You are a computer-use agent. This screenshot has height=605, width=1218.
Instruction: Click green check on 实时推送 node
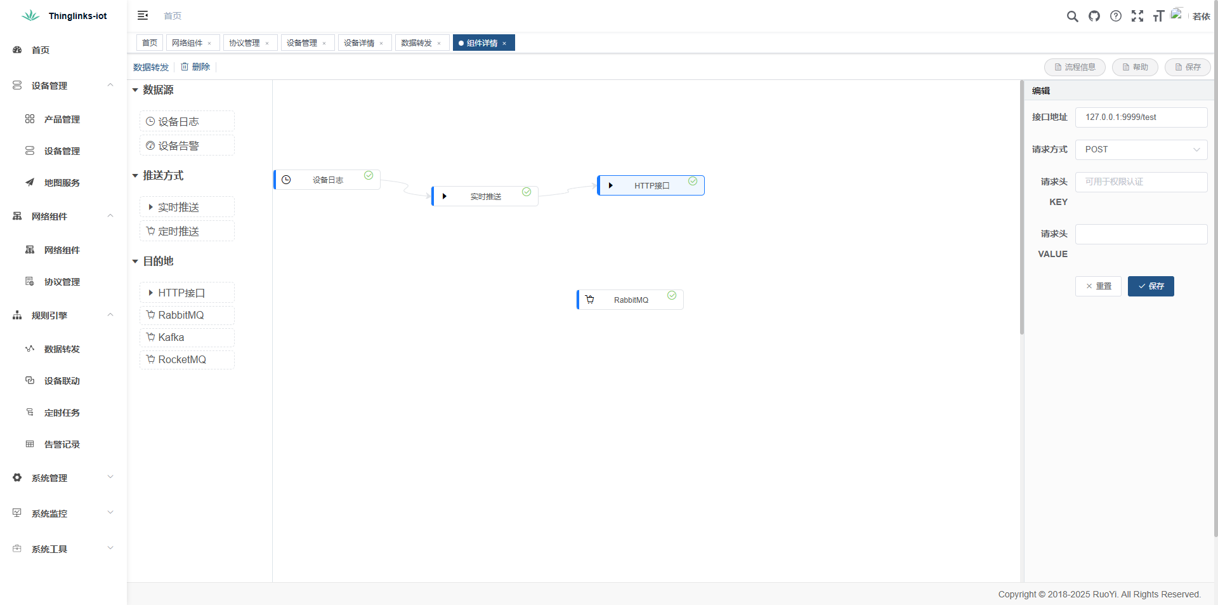pos(527,192)
